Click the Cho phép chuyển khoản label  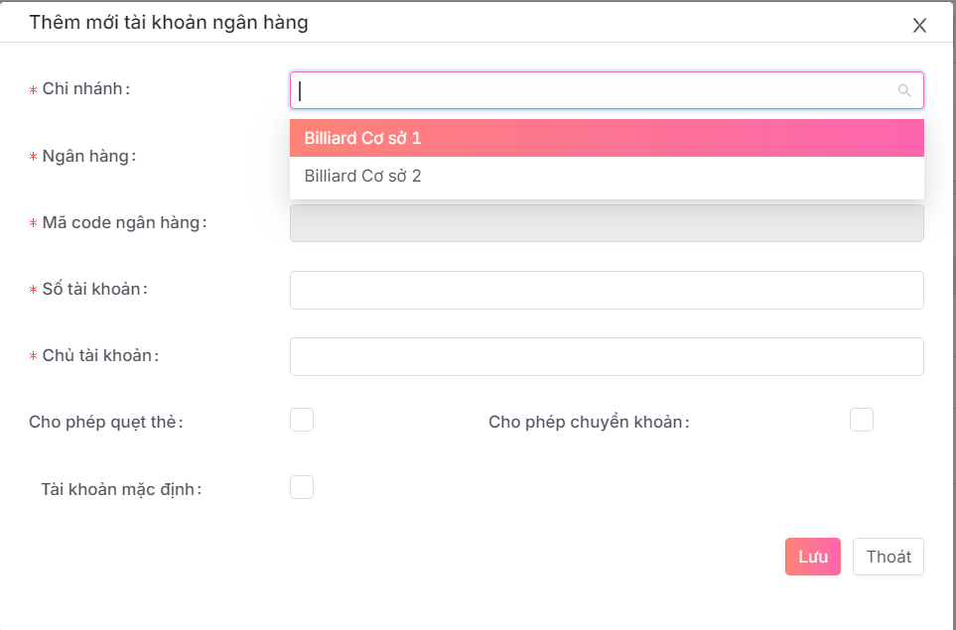[589, 422]
